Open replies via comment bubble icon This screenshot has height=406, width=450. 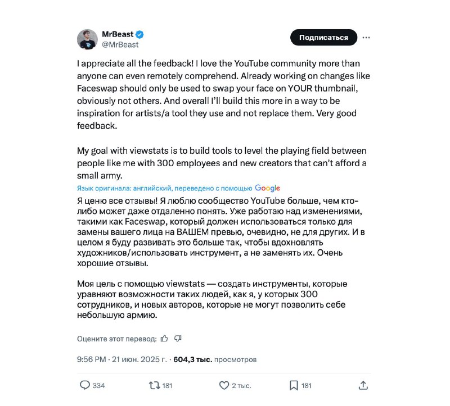click(85, 385)
